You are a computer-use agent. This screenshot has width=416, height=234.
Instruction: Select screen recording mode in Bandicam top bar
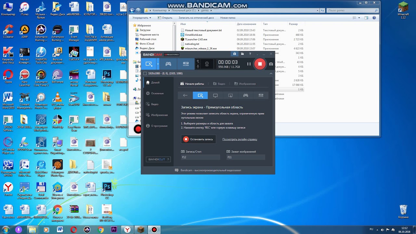tap(149, 64)
